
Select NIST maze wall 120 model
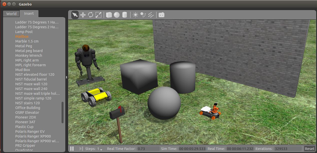[31, 84]
